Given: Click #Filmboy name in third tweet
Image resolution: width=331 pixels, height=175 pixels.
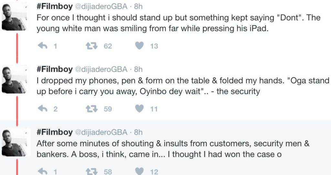Looking at the screenshot, I should click(54, 132).
